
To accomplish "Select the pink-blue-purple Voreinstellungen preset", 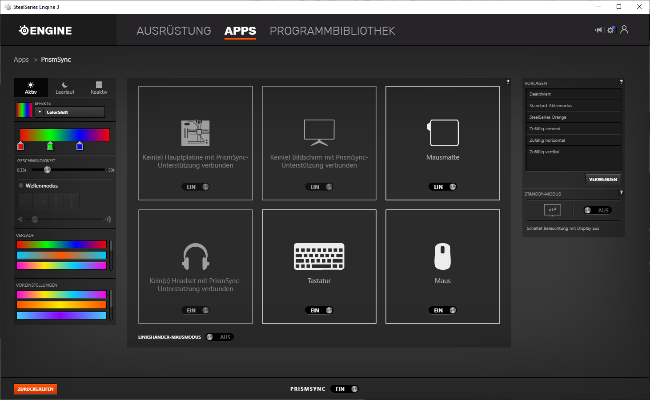I will (62, 294).
